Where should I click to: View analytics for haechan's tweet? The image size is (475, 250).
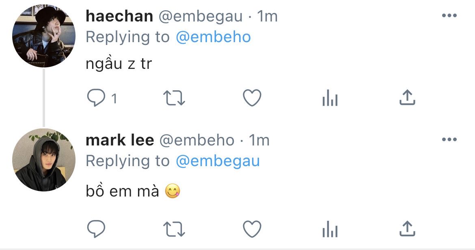pyautogui.click(x=330, y=98)
